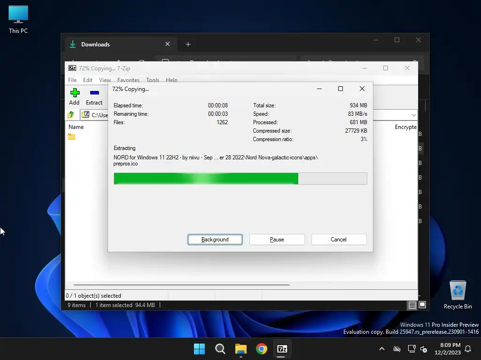Click '1 item selected 94.4 MB' status text
481x360 pixels.
[125, 305]
